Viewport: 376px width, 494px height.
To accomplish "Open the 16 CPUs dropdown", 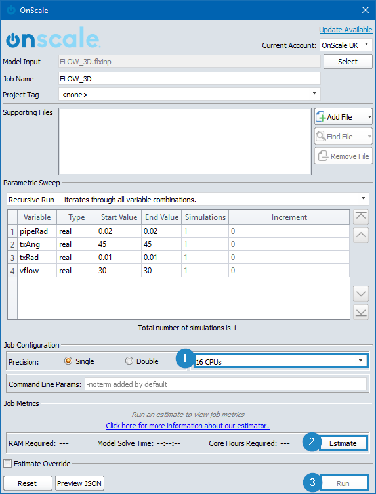I will click(x=280, y=361).
